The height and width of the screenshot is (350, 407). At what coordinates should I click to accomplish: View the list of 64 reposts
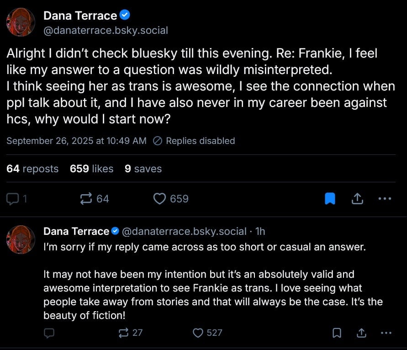coord(32,169)
